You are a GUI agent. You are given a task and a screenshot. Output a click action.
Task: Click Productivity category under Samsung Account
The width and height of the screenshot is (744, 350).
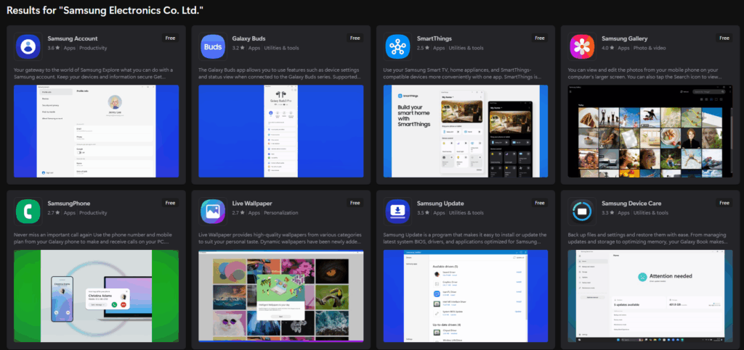pyautogui.click(x=93, y=48)
